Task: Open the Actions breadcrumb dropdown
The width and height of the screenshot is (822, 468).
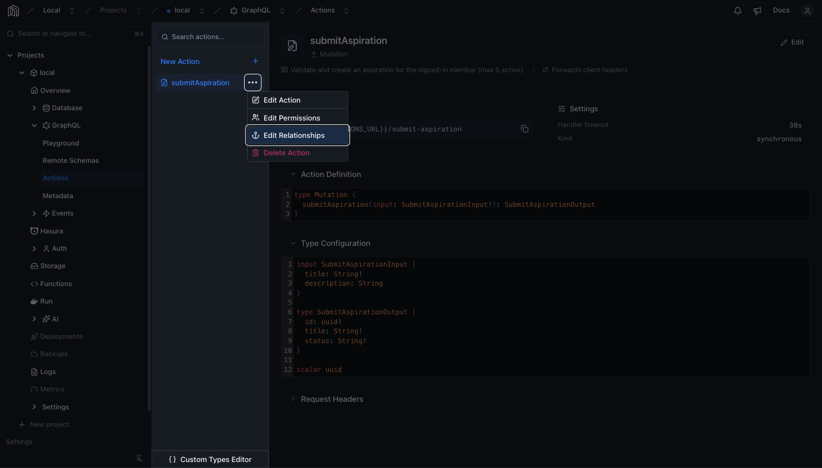Action: click(x=346, y=10)
